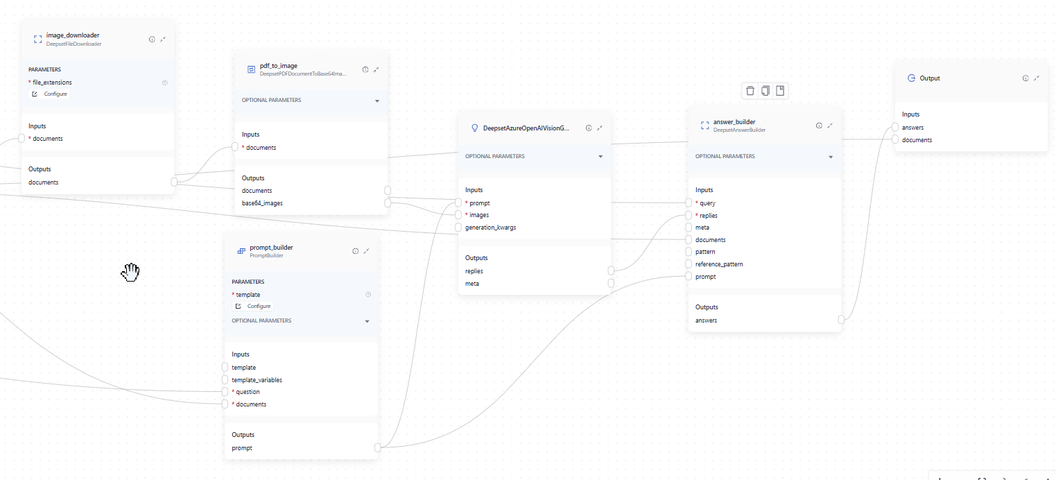Toggle the circular option beside template parameter
Screen dimensions: 1056x480
[x=367, y=294]
